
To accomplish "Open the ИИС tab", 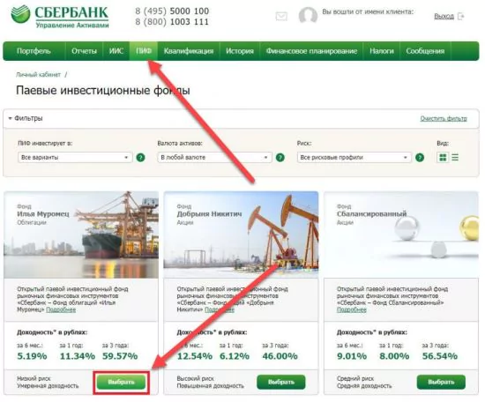I will [116, 51].
